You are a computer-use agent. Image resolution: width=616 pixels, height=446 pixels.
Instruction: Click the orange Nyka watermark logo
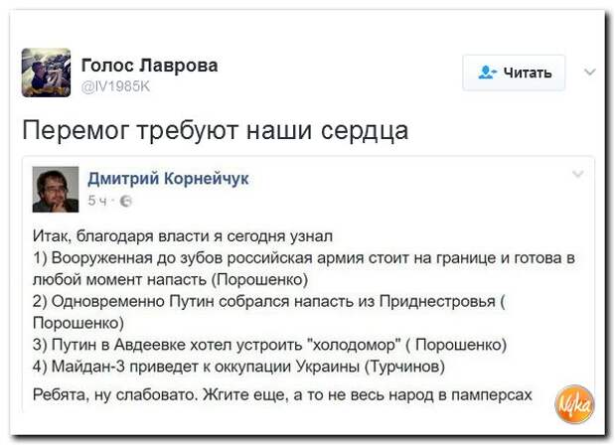click(x=574, y=404)
